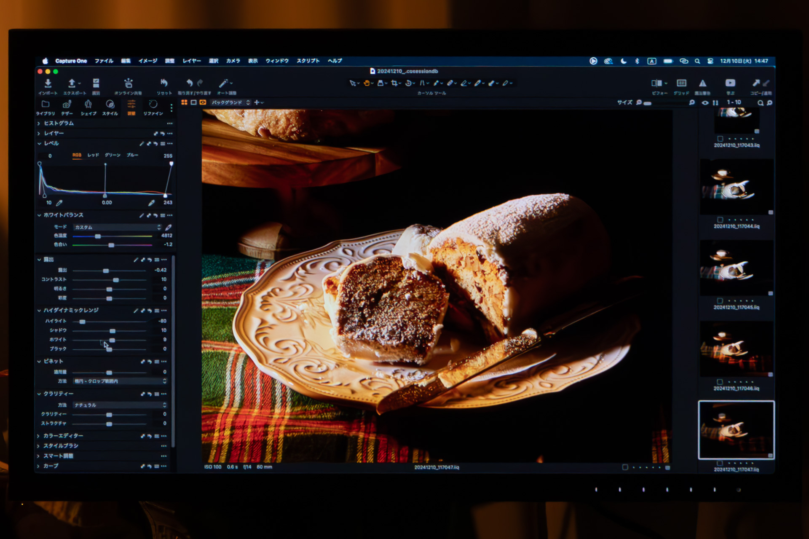Click the Grid (グリッド) toolbar icon
Image resolution: width=809 pixels, height=539 pixels.
(681, 83)
